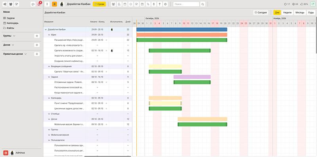Click the yellow Сроки button

99,4
